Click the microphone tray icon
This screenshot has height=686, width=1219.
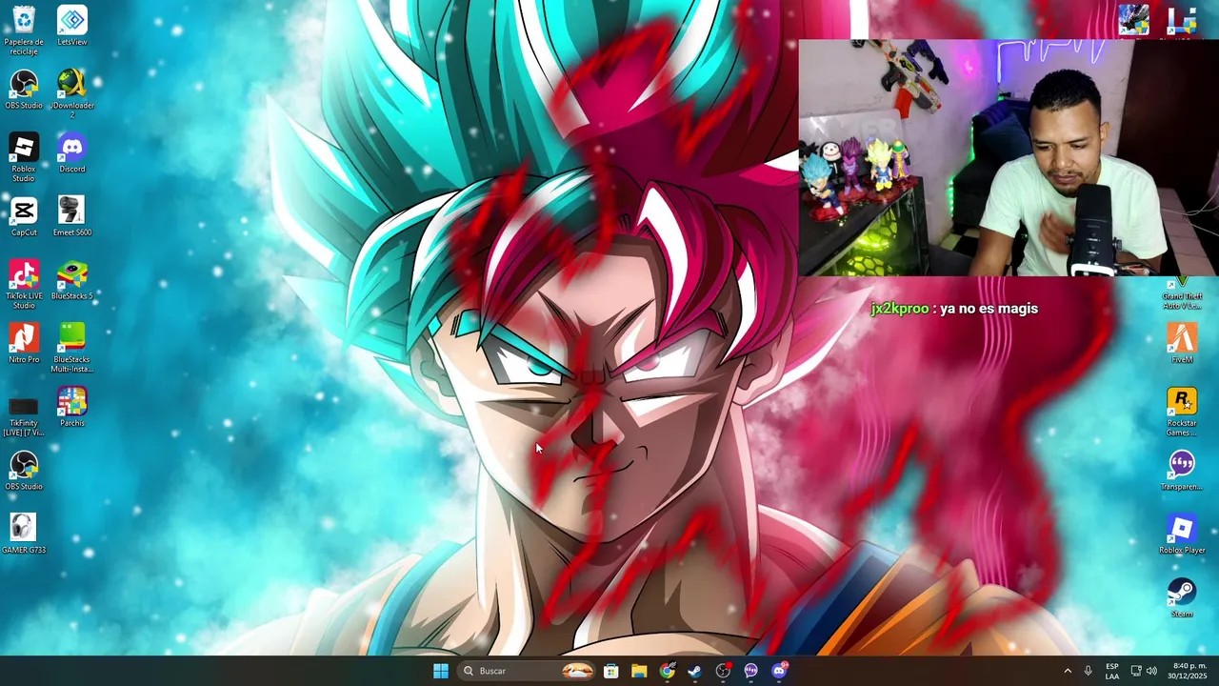(1088, 671)
